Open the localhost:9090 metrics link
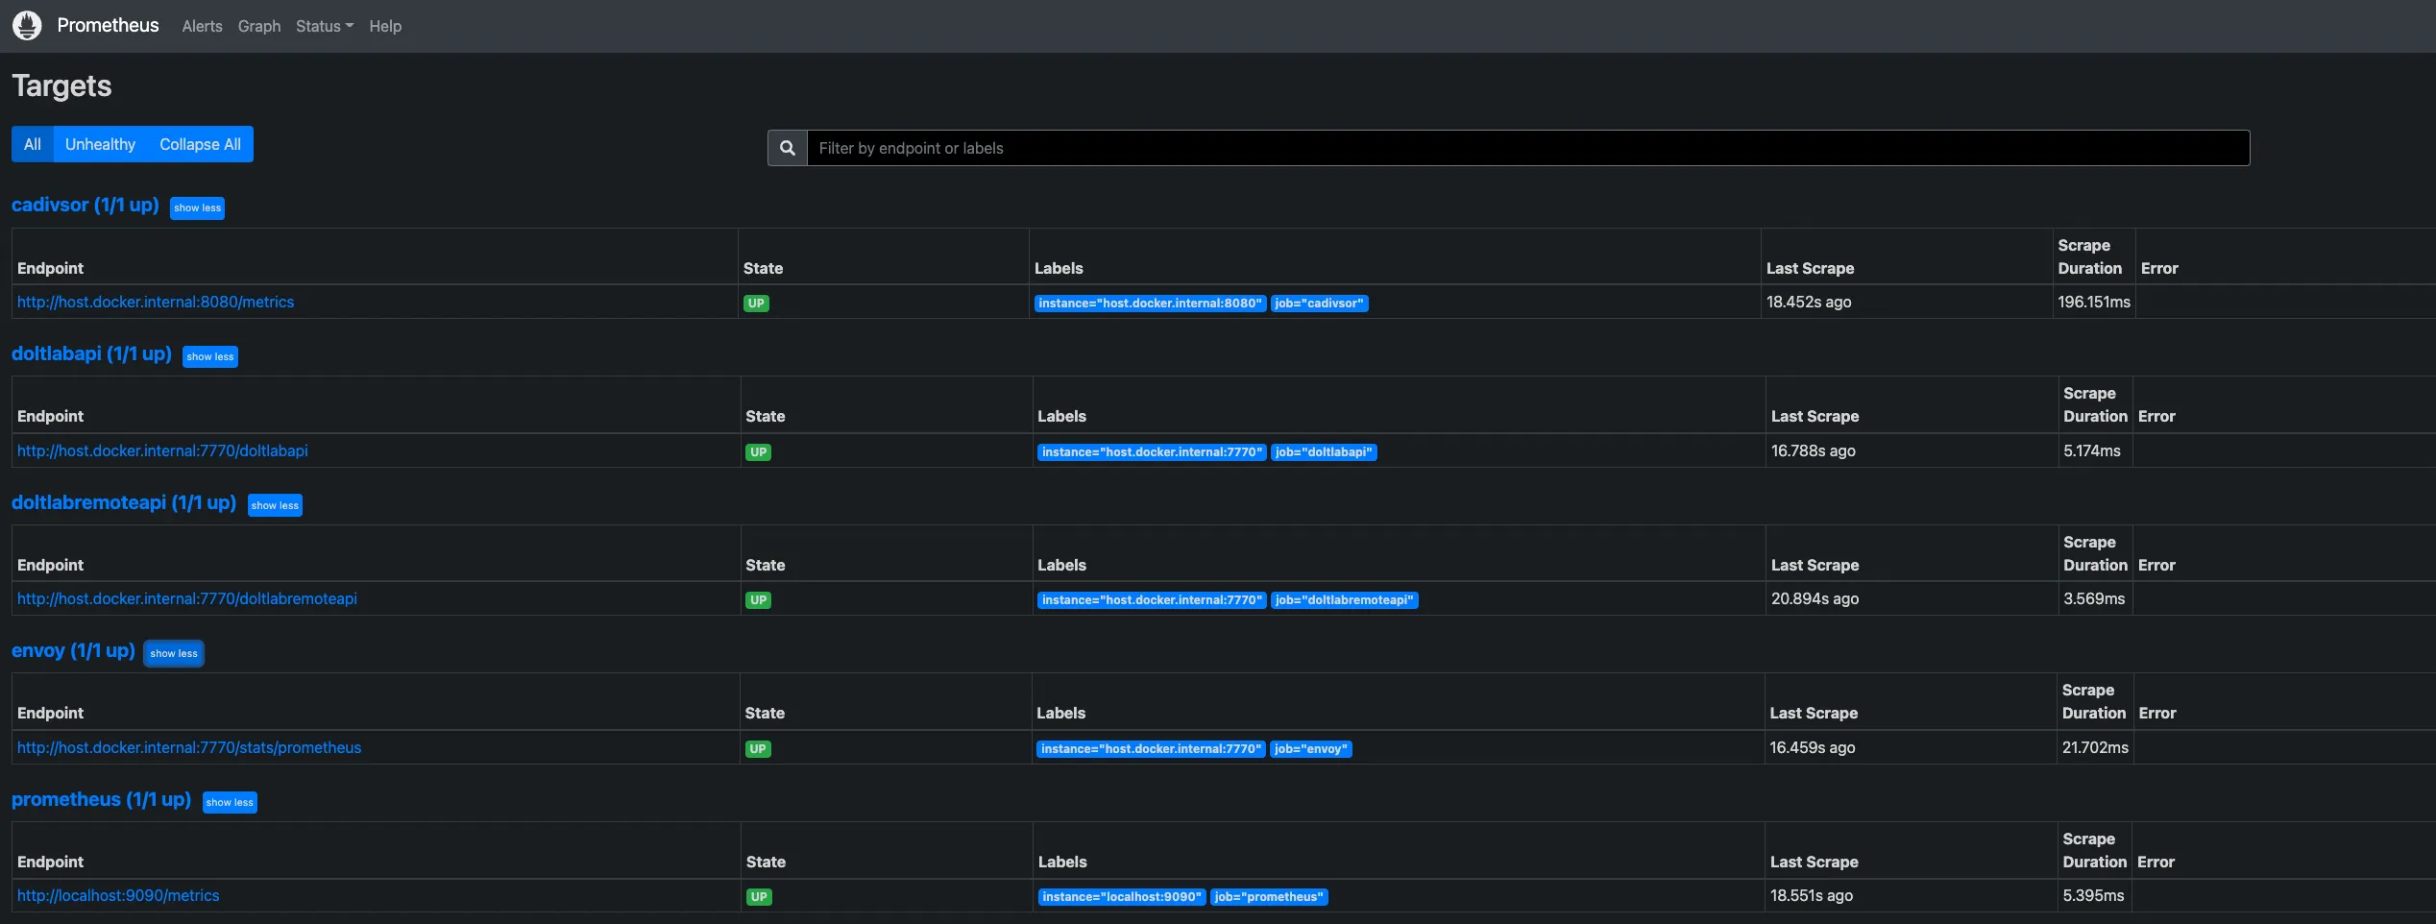 pyautogui.click(x=118, y=895)
